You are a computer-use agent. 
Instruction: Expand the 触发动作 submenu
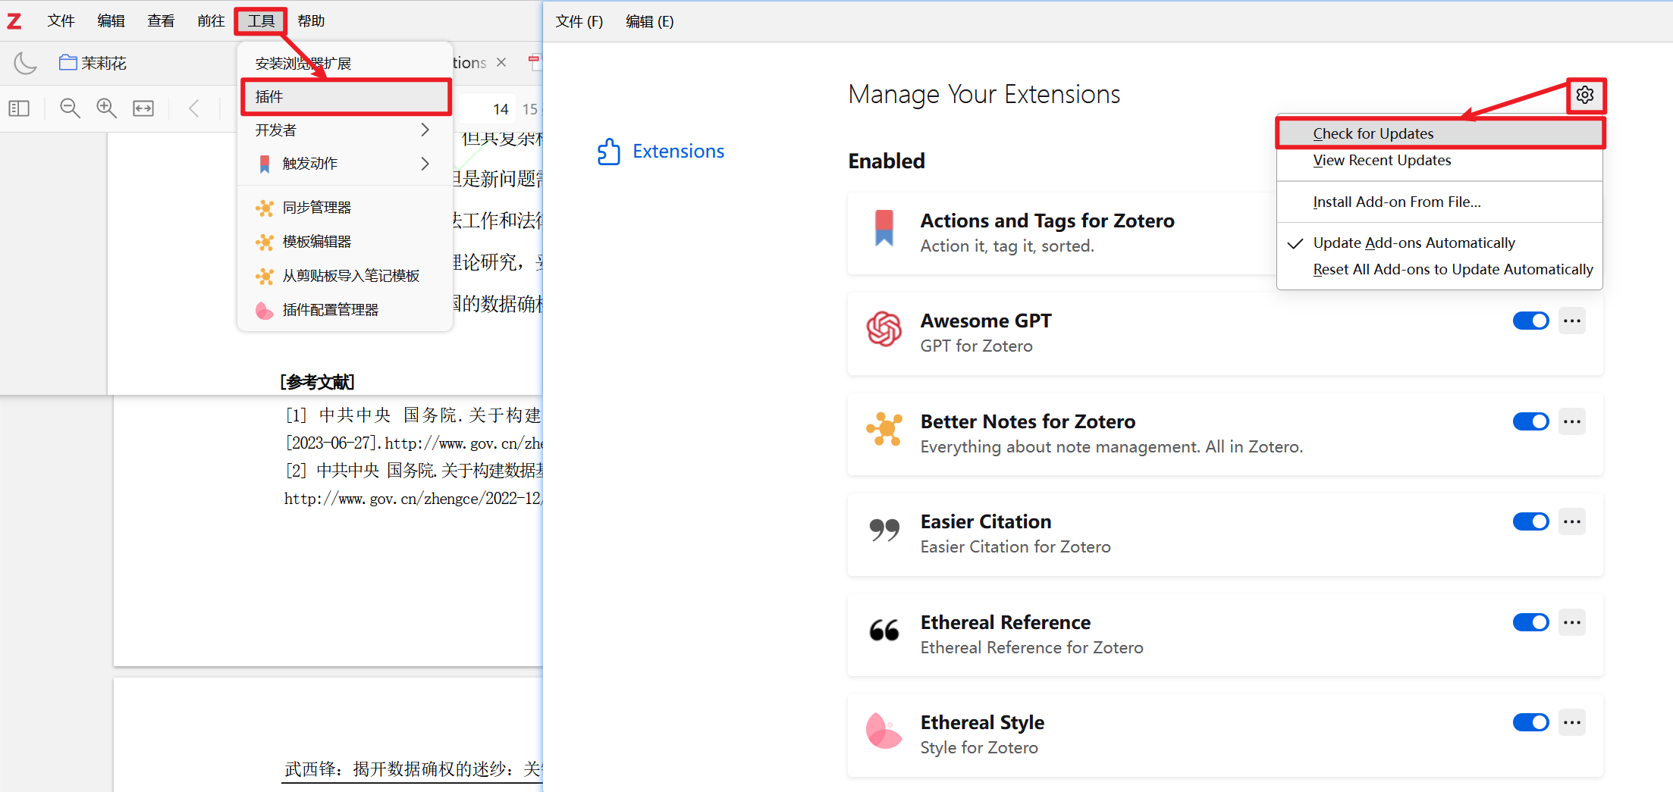coord(345,164)
